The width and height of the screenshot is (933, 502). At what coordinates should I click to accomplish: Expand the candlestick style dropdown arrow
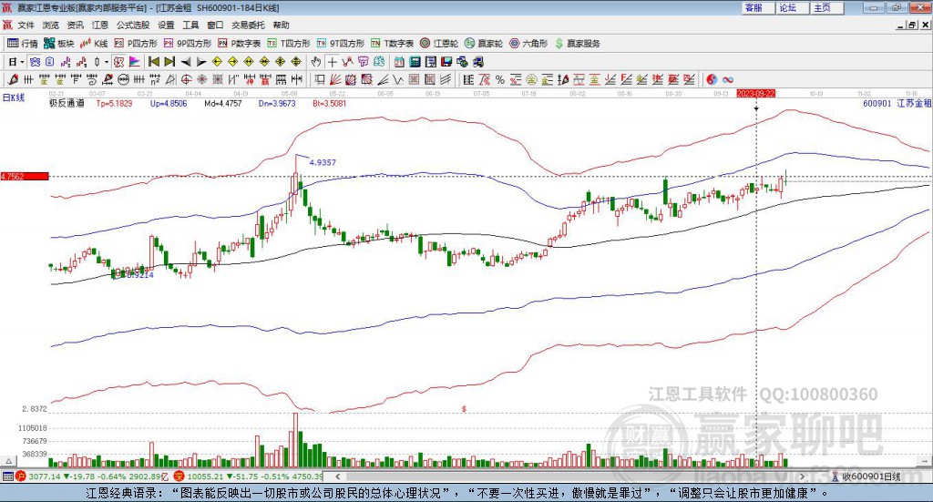(107, 62)
